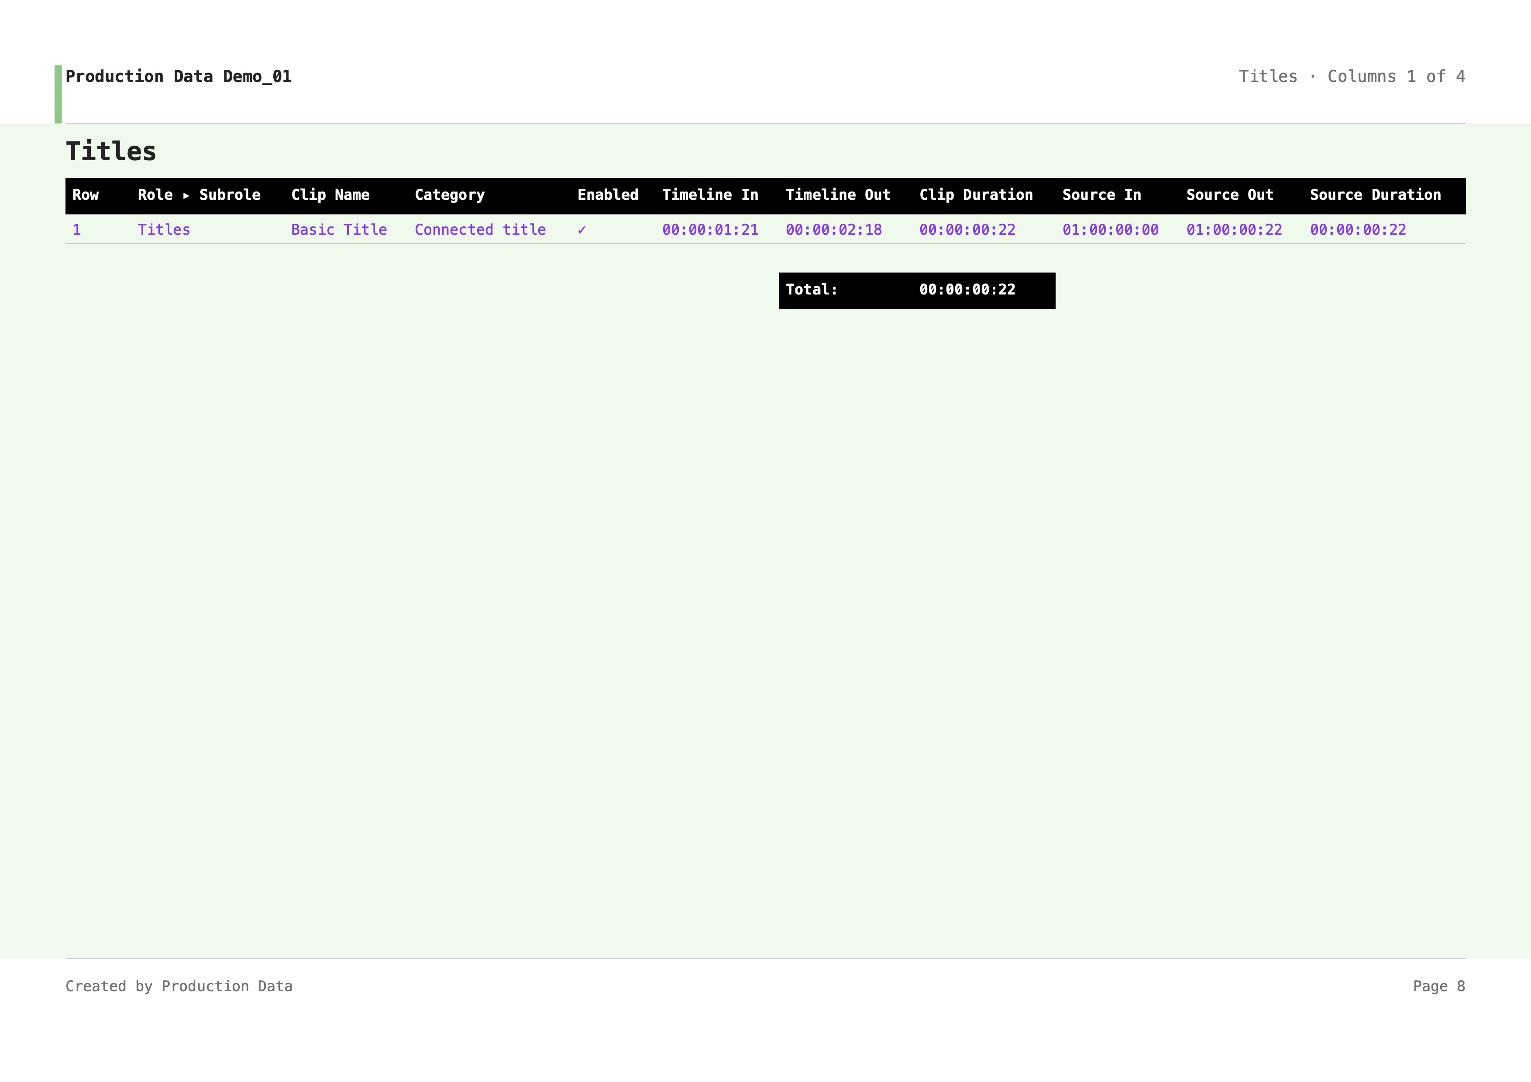Screen dimensions: 1531x1082
Task: Click the 'Enabled' column header
Action: point(607,195)
